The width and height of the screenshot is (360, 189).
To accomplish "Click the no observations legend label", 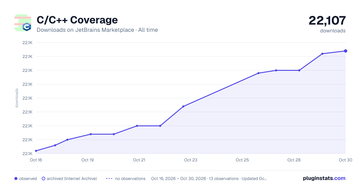I will (130, 178).
